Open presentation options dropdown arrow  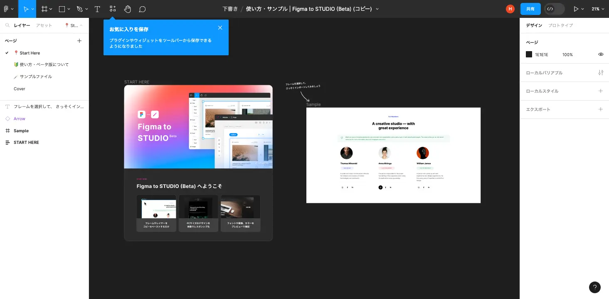click(x=582, y=9)
